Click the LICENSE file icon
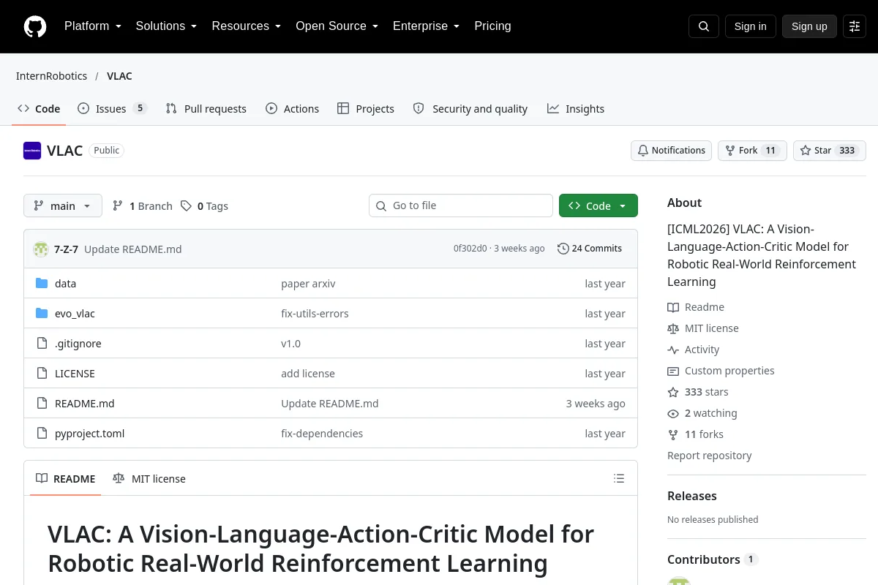878x585 pixels. click(42, 374)
